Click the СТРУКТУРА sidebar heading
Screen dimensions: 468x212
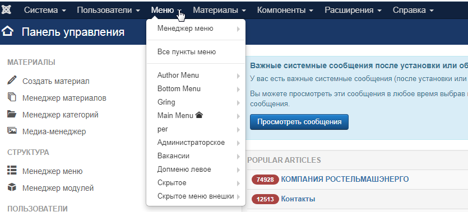pyautogui.click(x=28, y=152)
